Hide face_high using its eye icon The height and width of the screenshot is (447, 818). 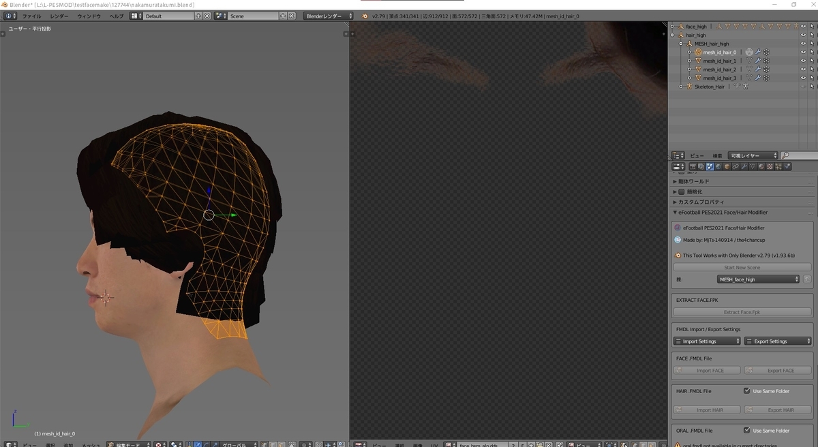803,27
